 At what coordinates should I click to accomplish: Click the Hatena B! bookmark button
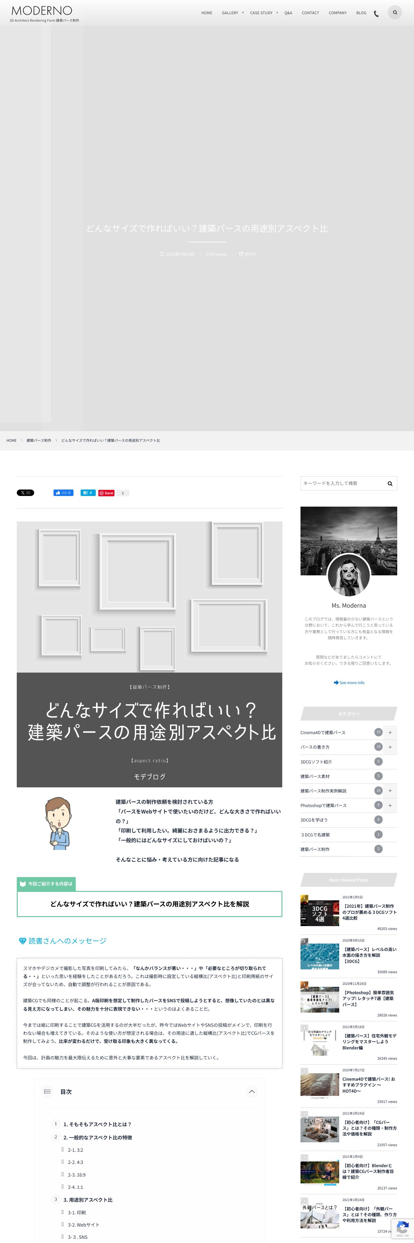pyautogui.click(x=88, y=493)
